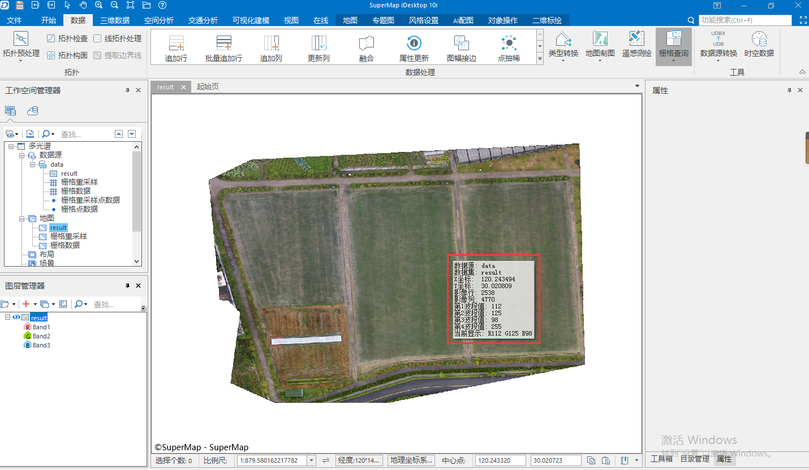Switch to 三维数据 ribbon tab
This screenshot has height=470, width=809.
pos(115,20)
